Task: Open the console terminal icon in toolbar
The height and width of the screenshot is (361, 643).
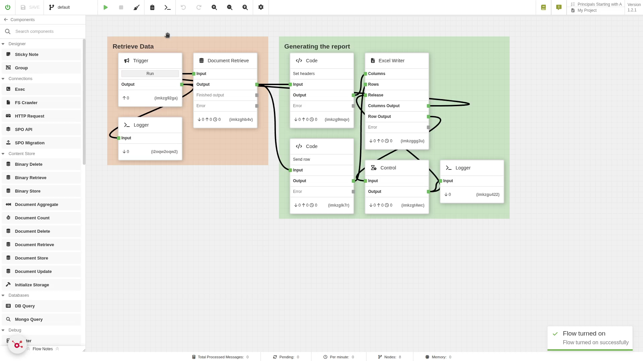Action: [x=168, y=7]
